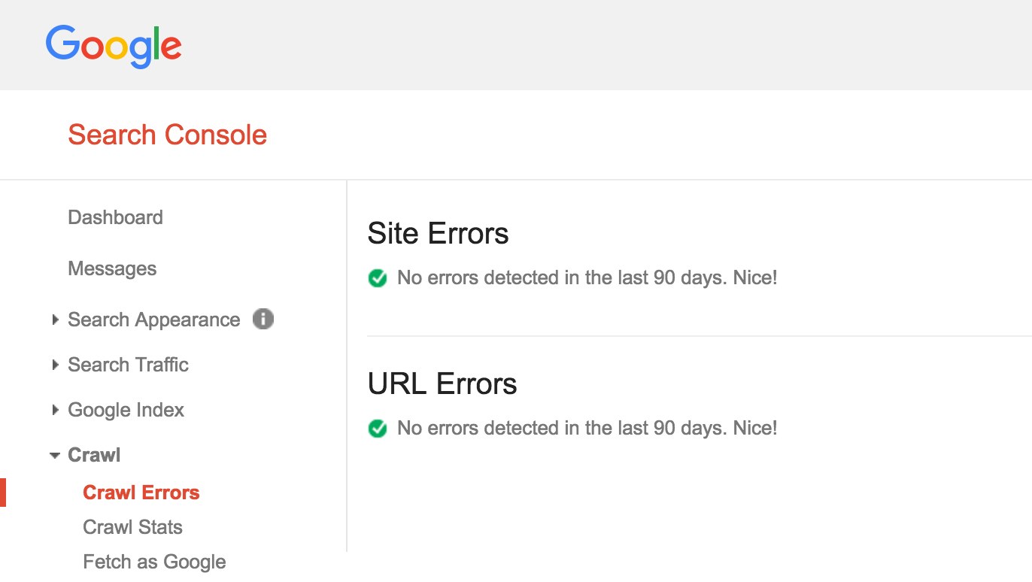The width and height of the screenshot is (1032, 582).
Task: Open the Dashboard page
Action: (x=115, y=217)
